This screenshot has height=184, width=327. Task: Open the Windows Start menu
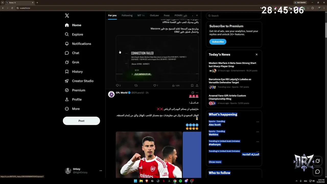[x=135, y=181]
